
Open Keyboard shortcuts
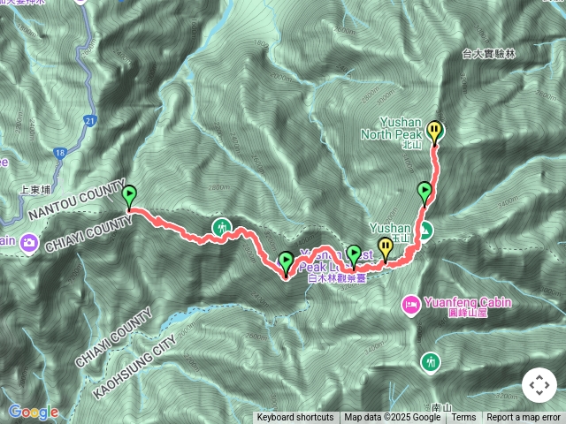coord(295,418)
